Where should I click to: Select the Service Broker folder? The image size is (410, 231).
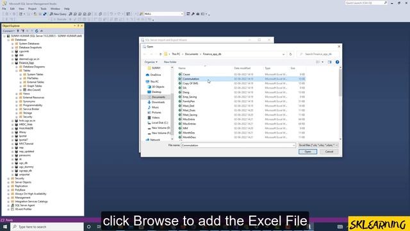[31, 109]
